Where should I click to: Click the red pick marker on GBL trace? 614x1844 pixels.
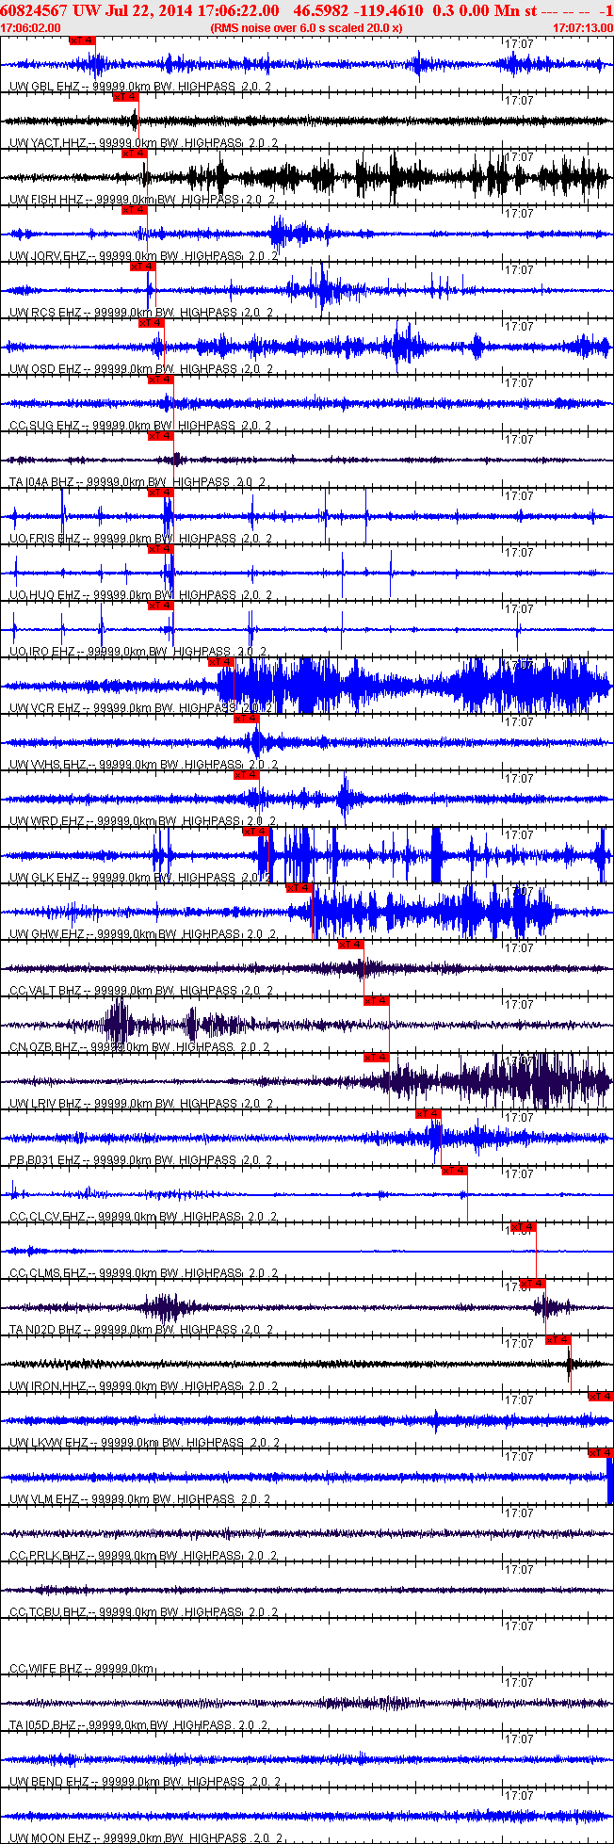coord(82,40)
